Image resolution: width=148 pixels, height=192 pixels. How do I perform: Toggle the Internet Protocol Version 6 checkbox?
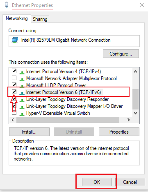point(14,92)
